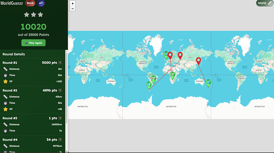Zoom in the map with plus
The image size is (274, 153).
[73, 4]
